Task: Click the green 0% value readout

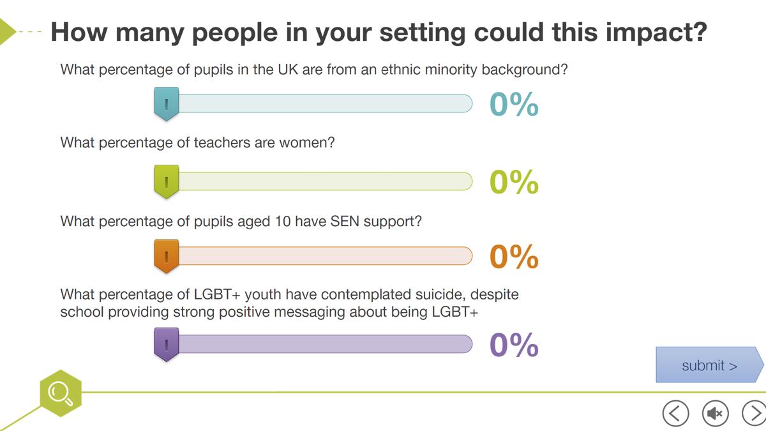Action: [x=514, y=182]
